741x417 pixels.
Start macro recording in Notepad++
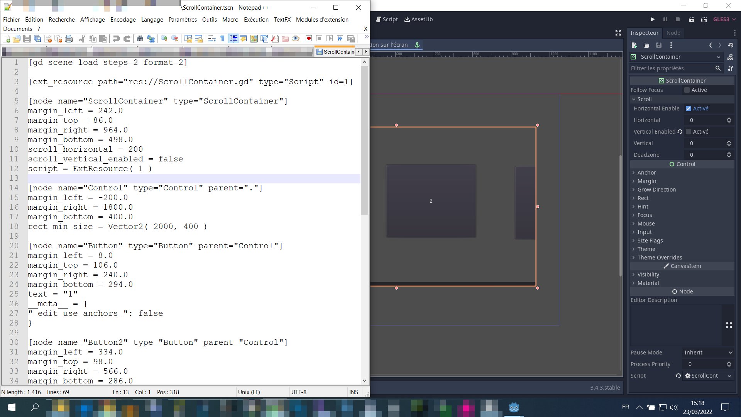click(x=309, y=39)
